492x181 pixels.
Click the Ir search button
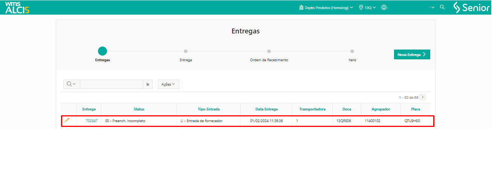pos(148,84)
